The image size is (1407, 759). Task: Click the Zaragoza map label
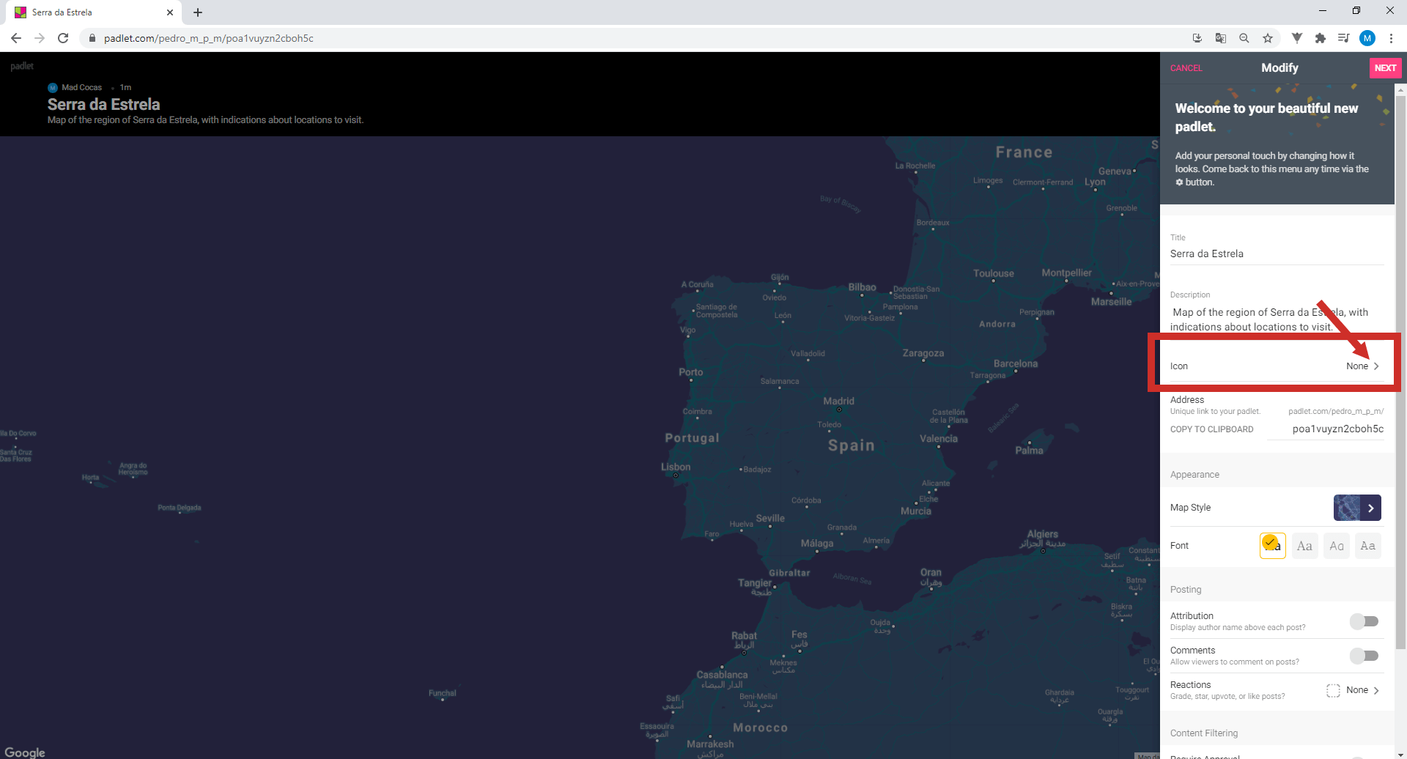click(923, 353)
